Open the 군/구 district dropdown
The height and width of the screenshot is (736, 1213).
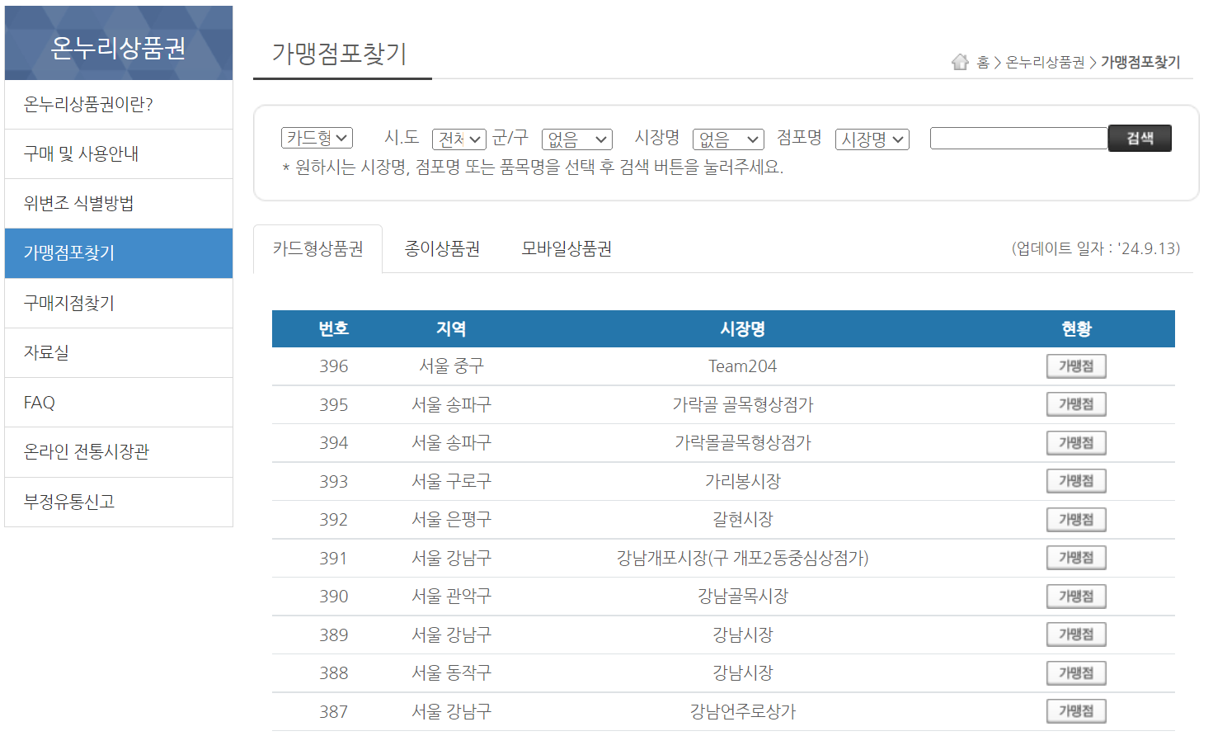(576, 139)
